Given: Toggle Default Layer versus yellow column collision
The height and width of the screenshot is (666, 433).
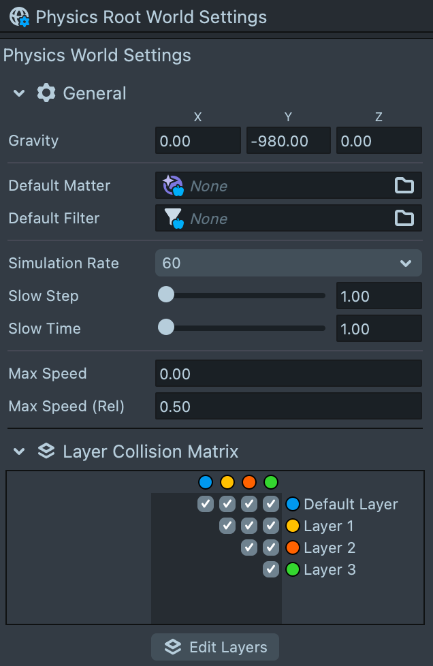Looking at the screenshot, I should click(227, 504).
